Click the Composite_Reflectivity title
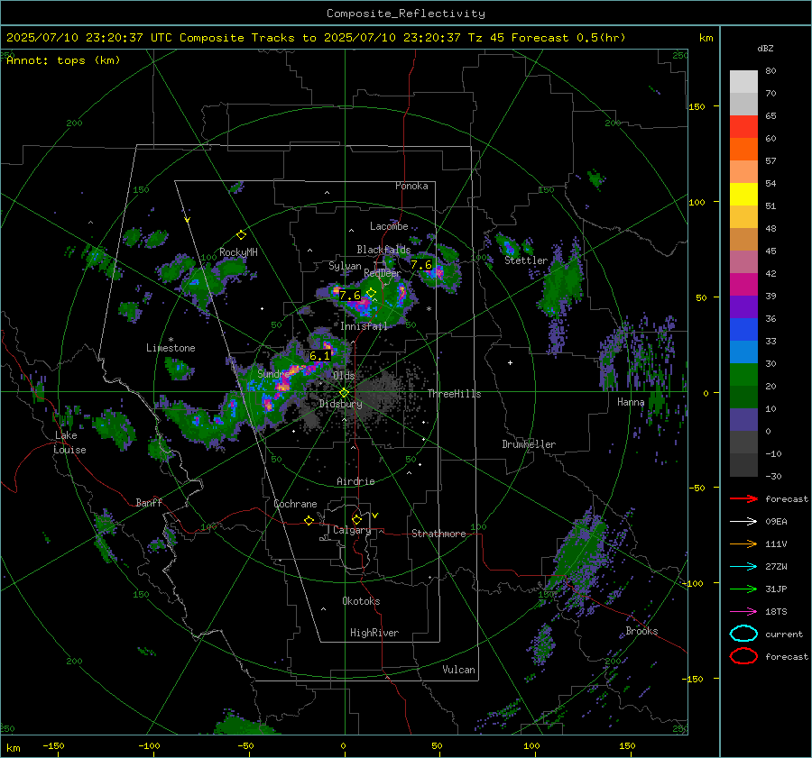The height and width of the screenshot is (758, 812). coord(405,14)
